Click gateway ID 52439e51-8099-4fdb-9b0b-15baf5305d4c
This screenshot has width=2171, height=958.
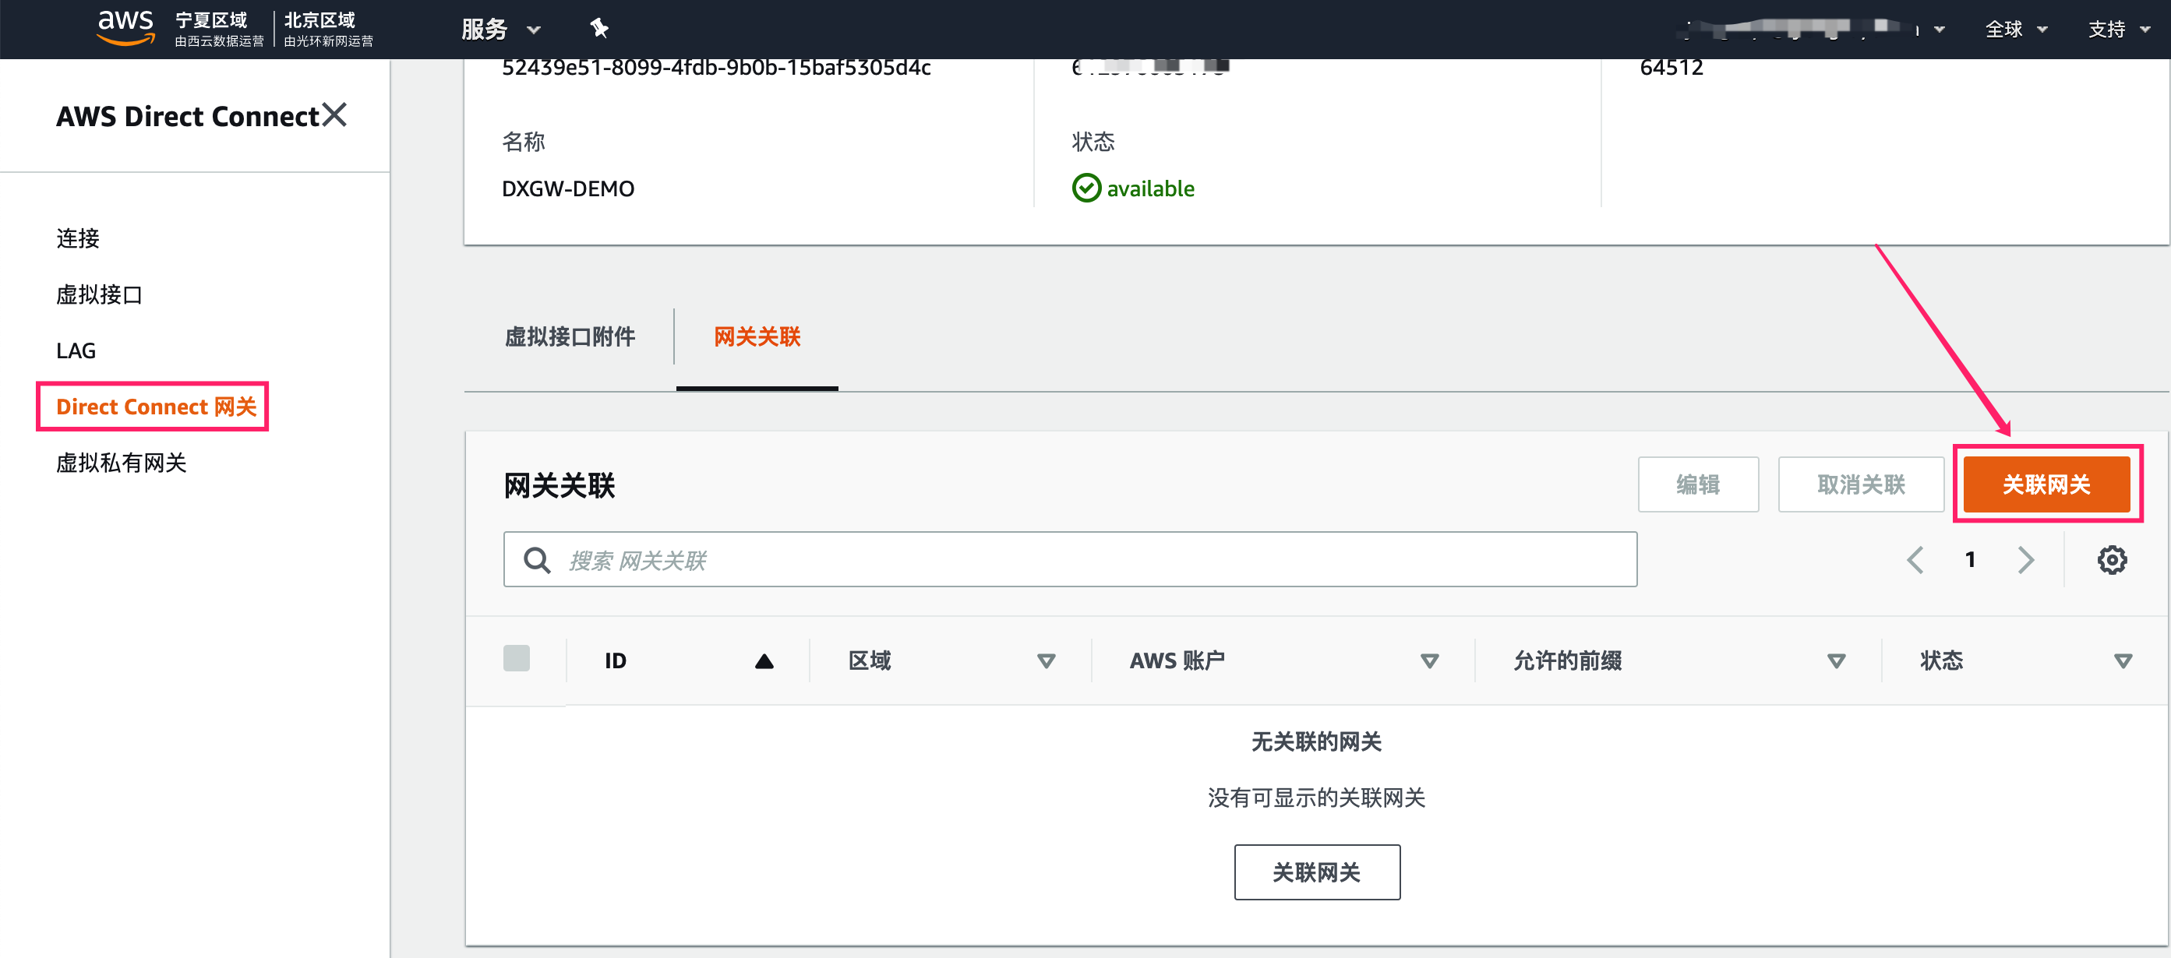click(716, 68)
